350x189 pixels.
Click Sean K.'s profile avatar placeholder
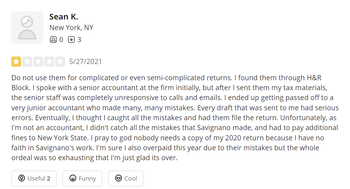(27, 28)
